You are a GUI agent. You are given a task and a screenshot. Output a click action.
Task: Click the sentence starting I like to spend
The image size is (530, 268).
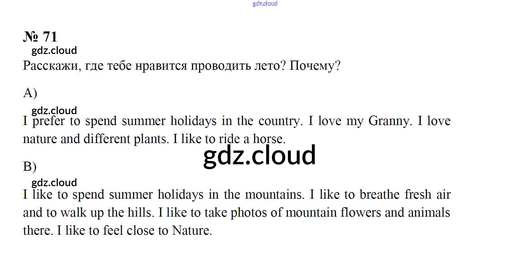(164, 195)
